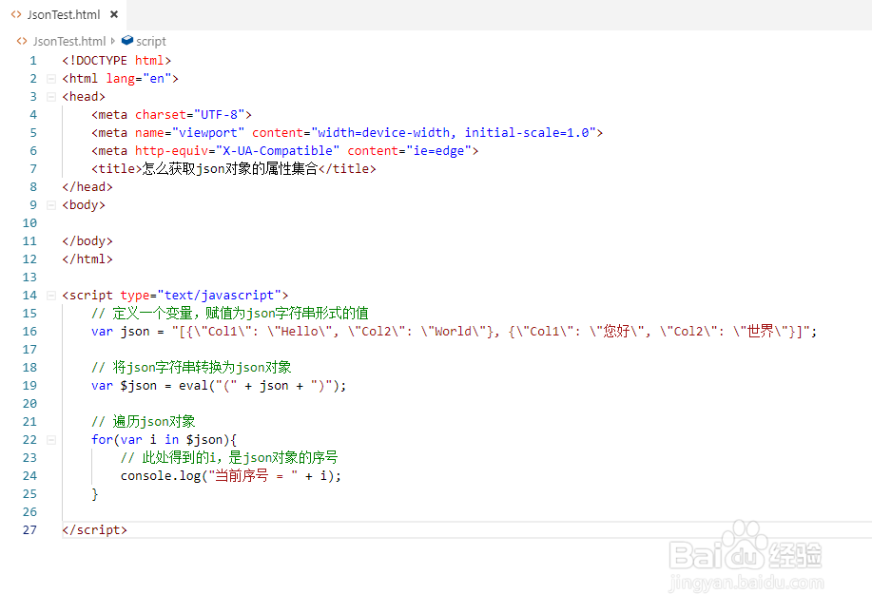Click the closing </html> tag
872x613 pixels.
(87, 259)
